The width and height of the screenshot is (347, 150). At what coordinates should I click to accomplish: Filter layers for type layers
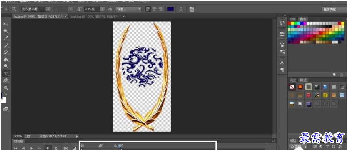click(x=327, y=147)
